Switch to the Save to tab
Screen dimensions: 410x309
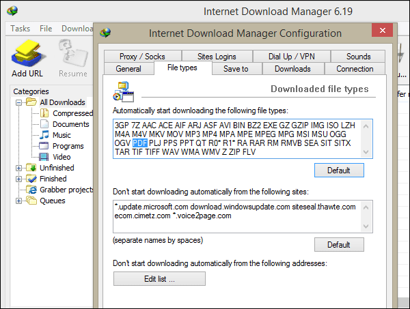(236, 69)
